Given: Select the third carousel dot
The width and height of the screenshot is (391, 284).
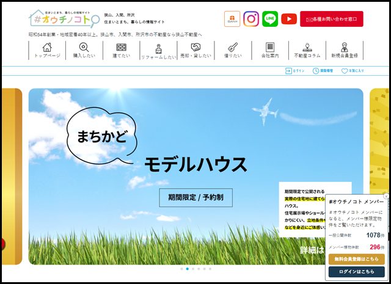Looking at the screenshot, I should [193, 269].
